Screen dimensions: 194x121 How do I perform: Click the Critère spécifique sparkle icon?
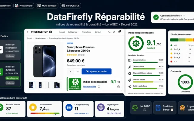130,87
